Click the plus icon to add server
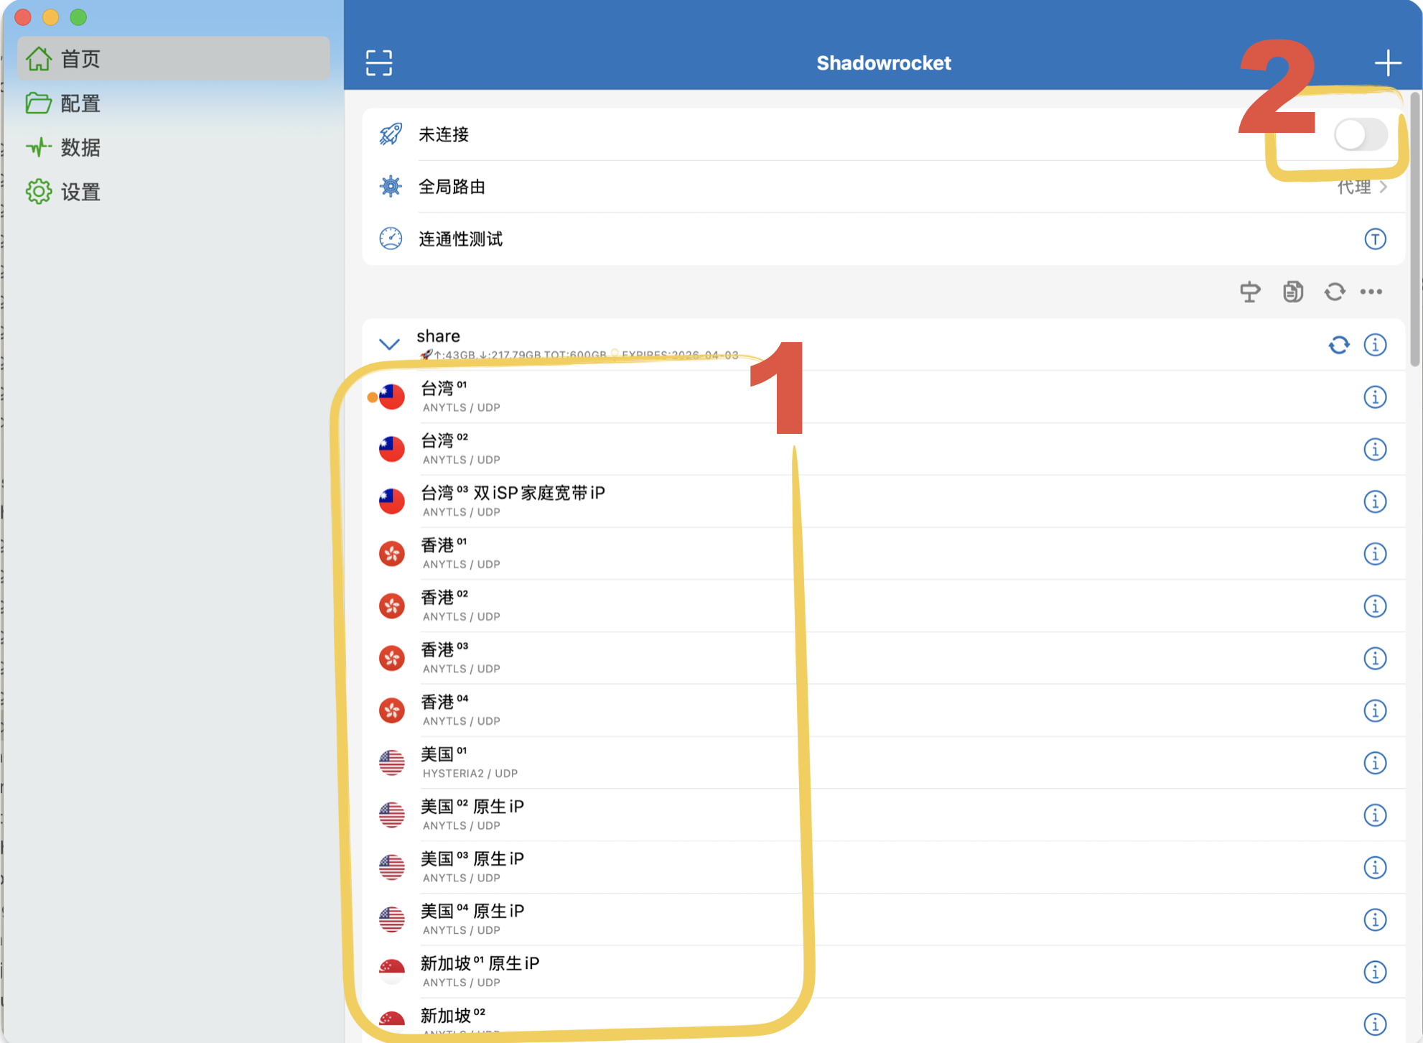This screenshot has height=1043, width=1423. coord(1387,62)
